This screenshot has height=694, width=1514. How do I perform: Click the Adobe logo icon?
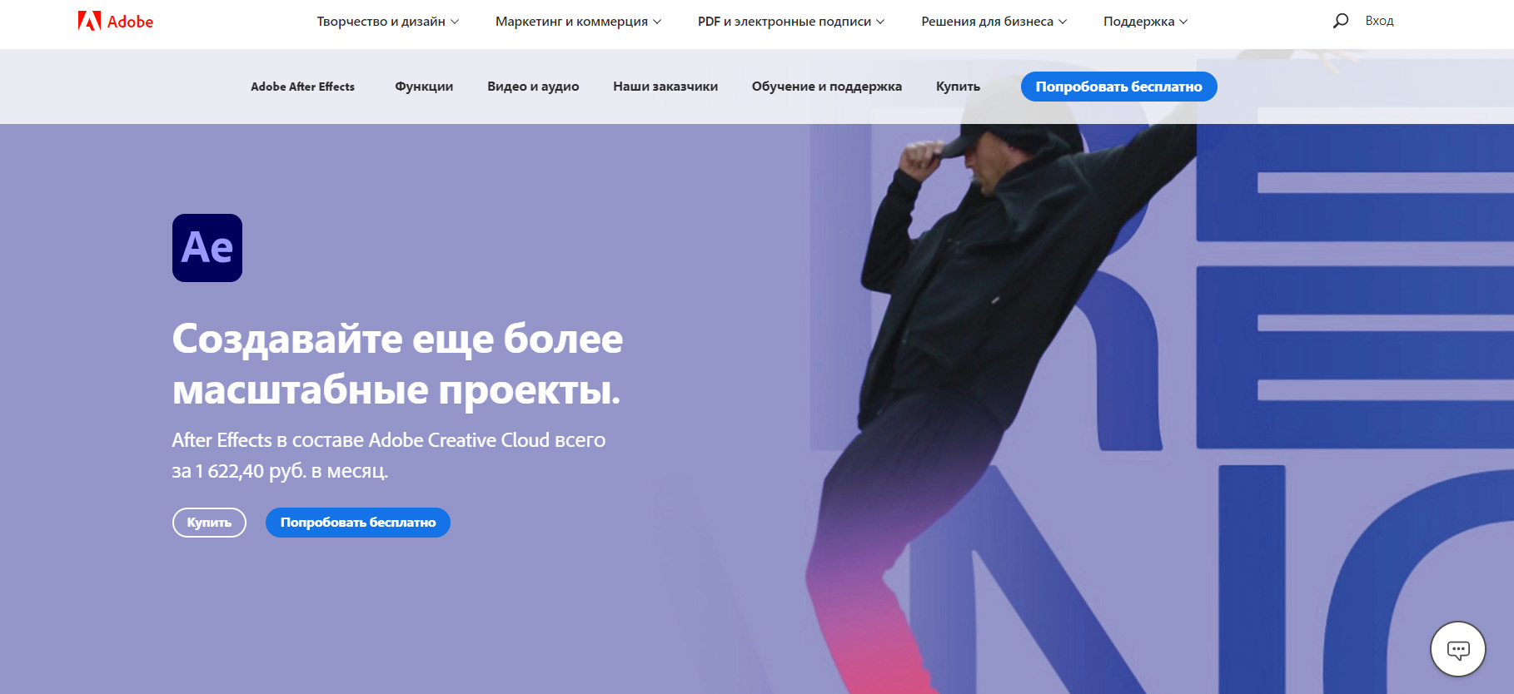coord(90,21)
